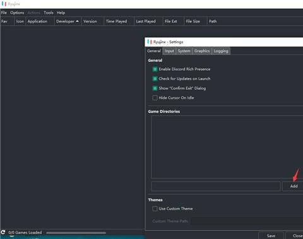Save the settings
Image resolution: width=303 pixels, height=239 pixels.
pyautogui.click(x=271, y=236)
